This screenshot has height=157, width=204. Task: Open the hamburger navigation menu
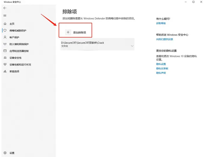[x=5, y=15]
